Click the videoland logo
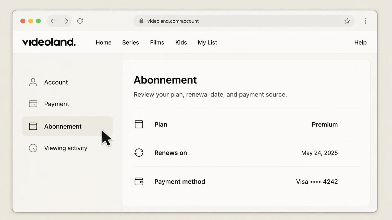This screenshot has width=392, height=220. [49, 42]
